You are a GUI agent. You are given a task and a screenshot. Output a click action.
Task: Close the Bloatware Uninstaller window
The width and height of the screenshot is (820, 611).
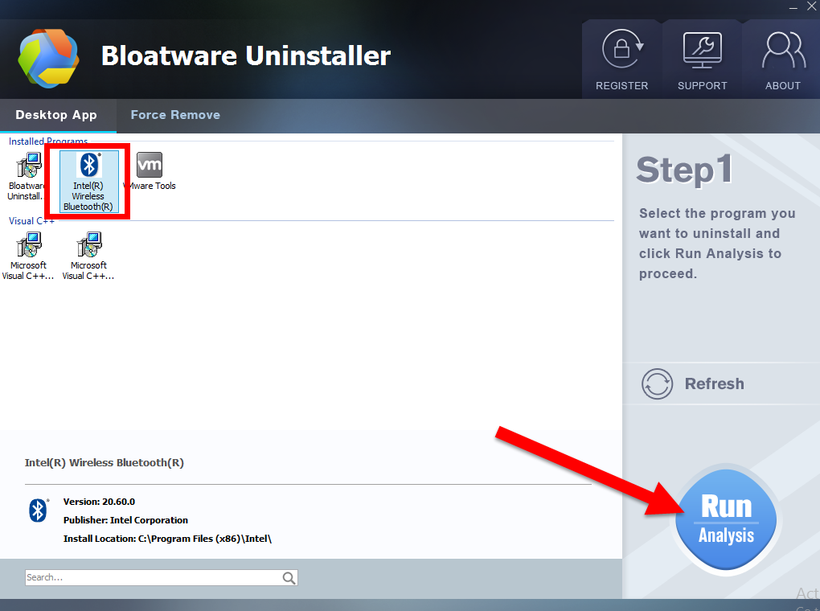(x=812, y=6)
